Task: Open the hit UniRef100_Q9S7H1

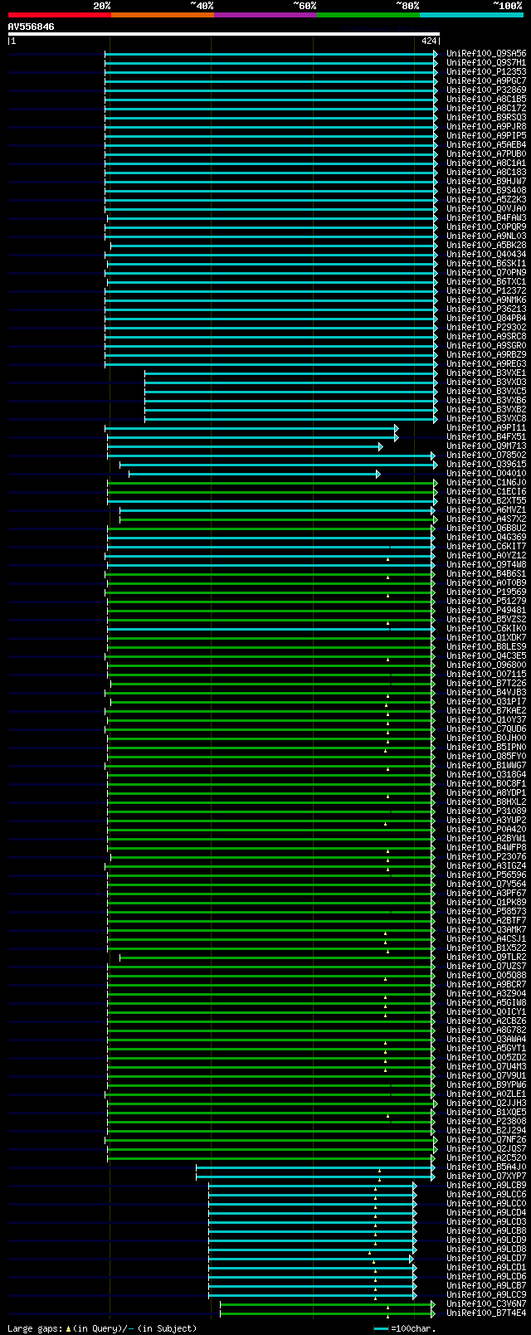Action: [486, 63]
